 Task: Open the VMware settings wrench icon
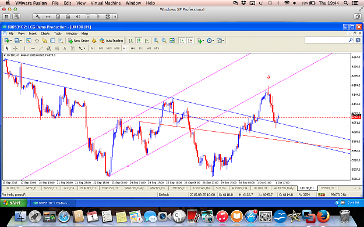[38, 17]
